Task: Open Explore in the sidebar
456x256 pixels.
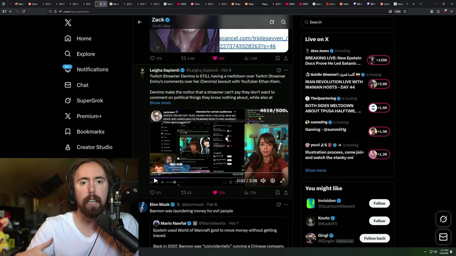Action: (80, 54)
